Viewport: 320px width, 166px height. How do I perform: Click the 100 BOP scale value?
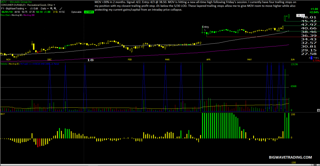pos(292,115)
